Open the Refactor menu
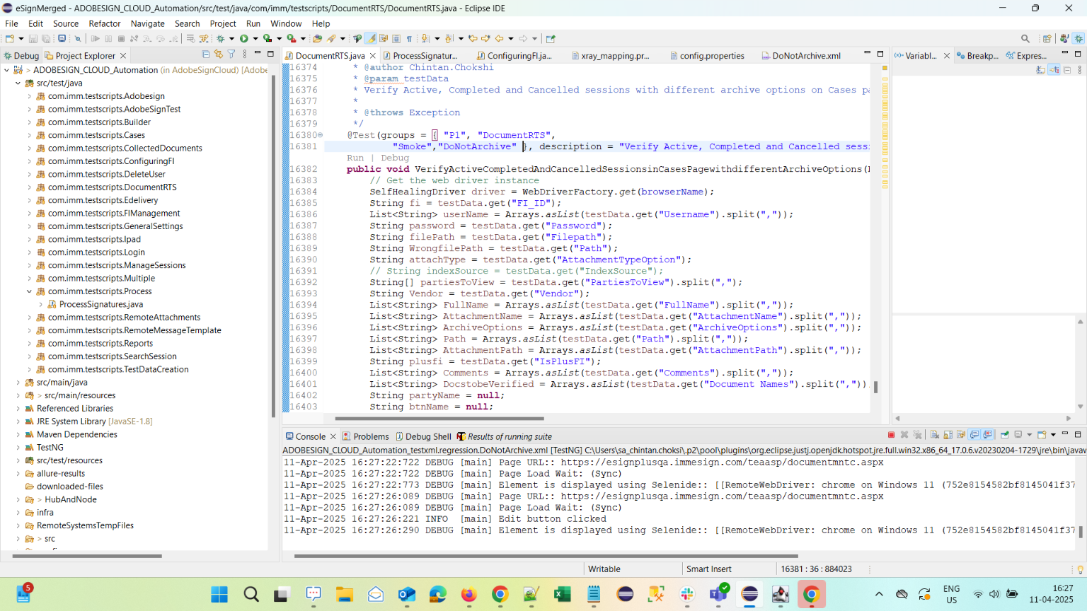The image size is (1087, 611). click(x=104, y=23)
